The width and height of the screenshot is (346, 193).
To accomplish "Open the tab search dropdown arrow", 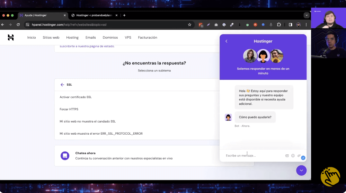I will (307, 16).
